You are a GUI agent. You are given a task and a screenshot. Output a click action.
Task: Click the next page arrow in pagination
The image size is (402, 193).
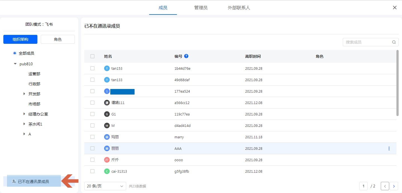pyautogui.click(x=394, y=186)
